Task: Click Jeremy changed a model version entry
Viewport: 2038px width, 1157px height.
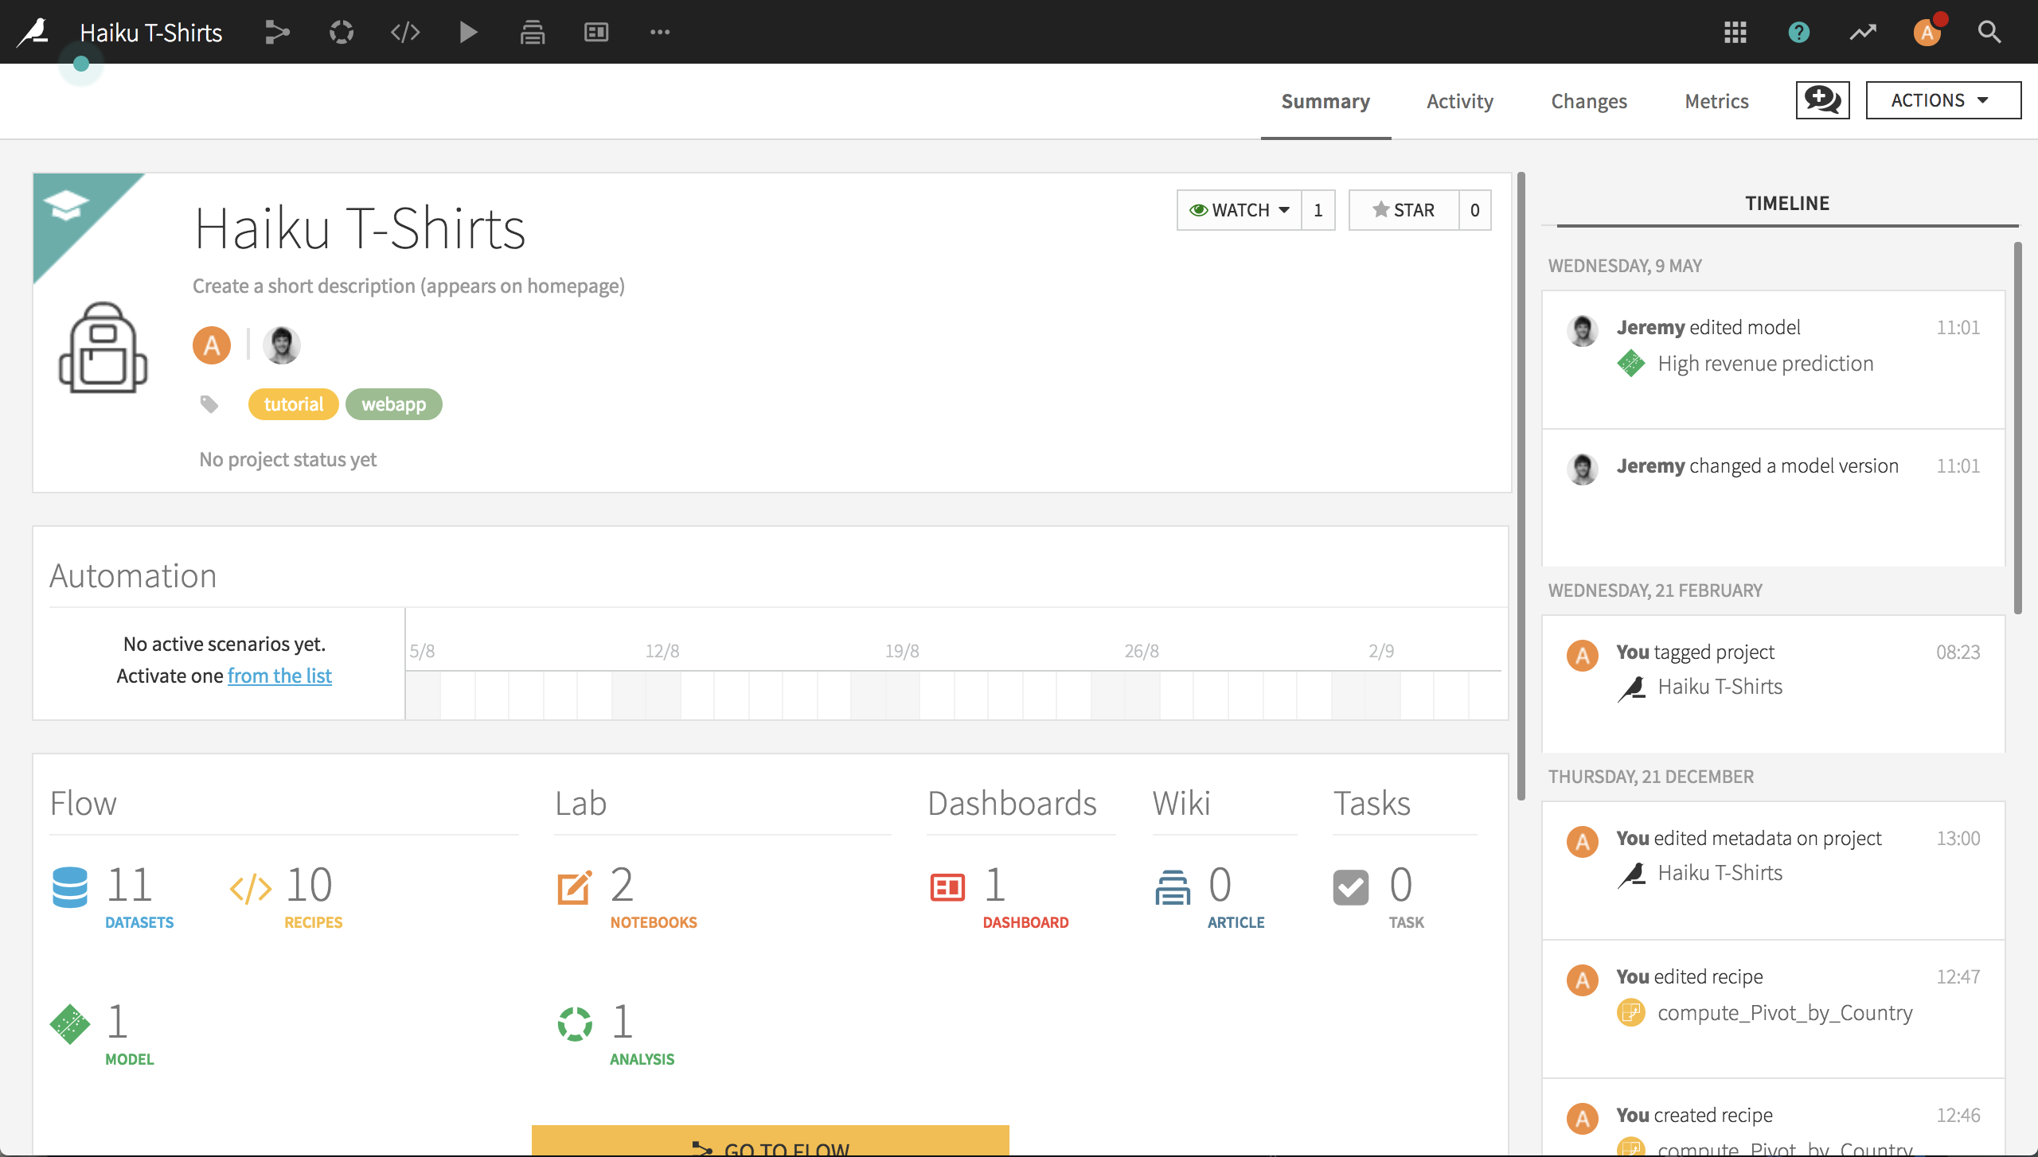Action: [x=1774, y=497]
